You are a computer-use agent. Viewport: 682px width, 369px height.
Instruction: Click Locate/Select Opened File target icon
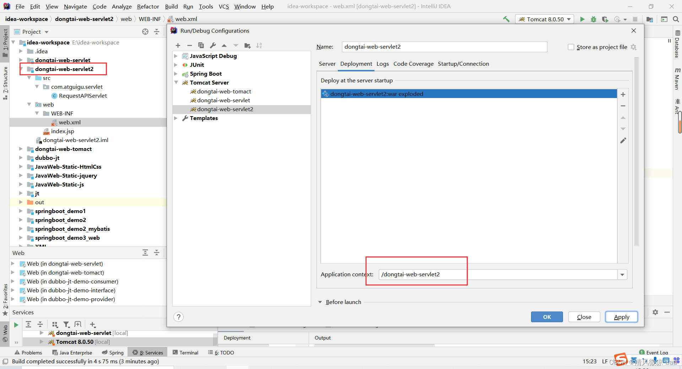tap(145, 32)
